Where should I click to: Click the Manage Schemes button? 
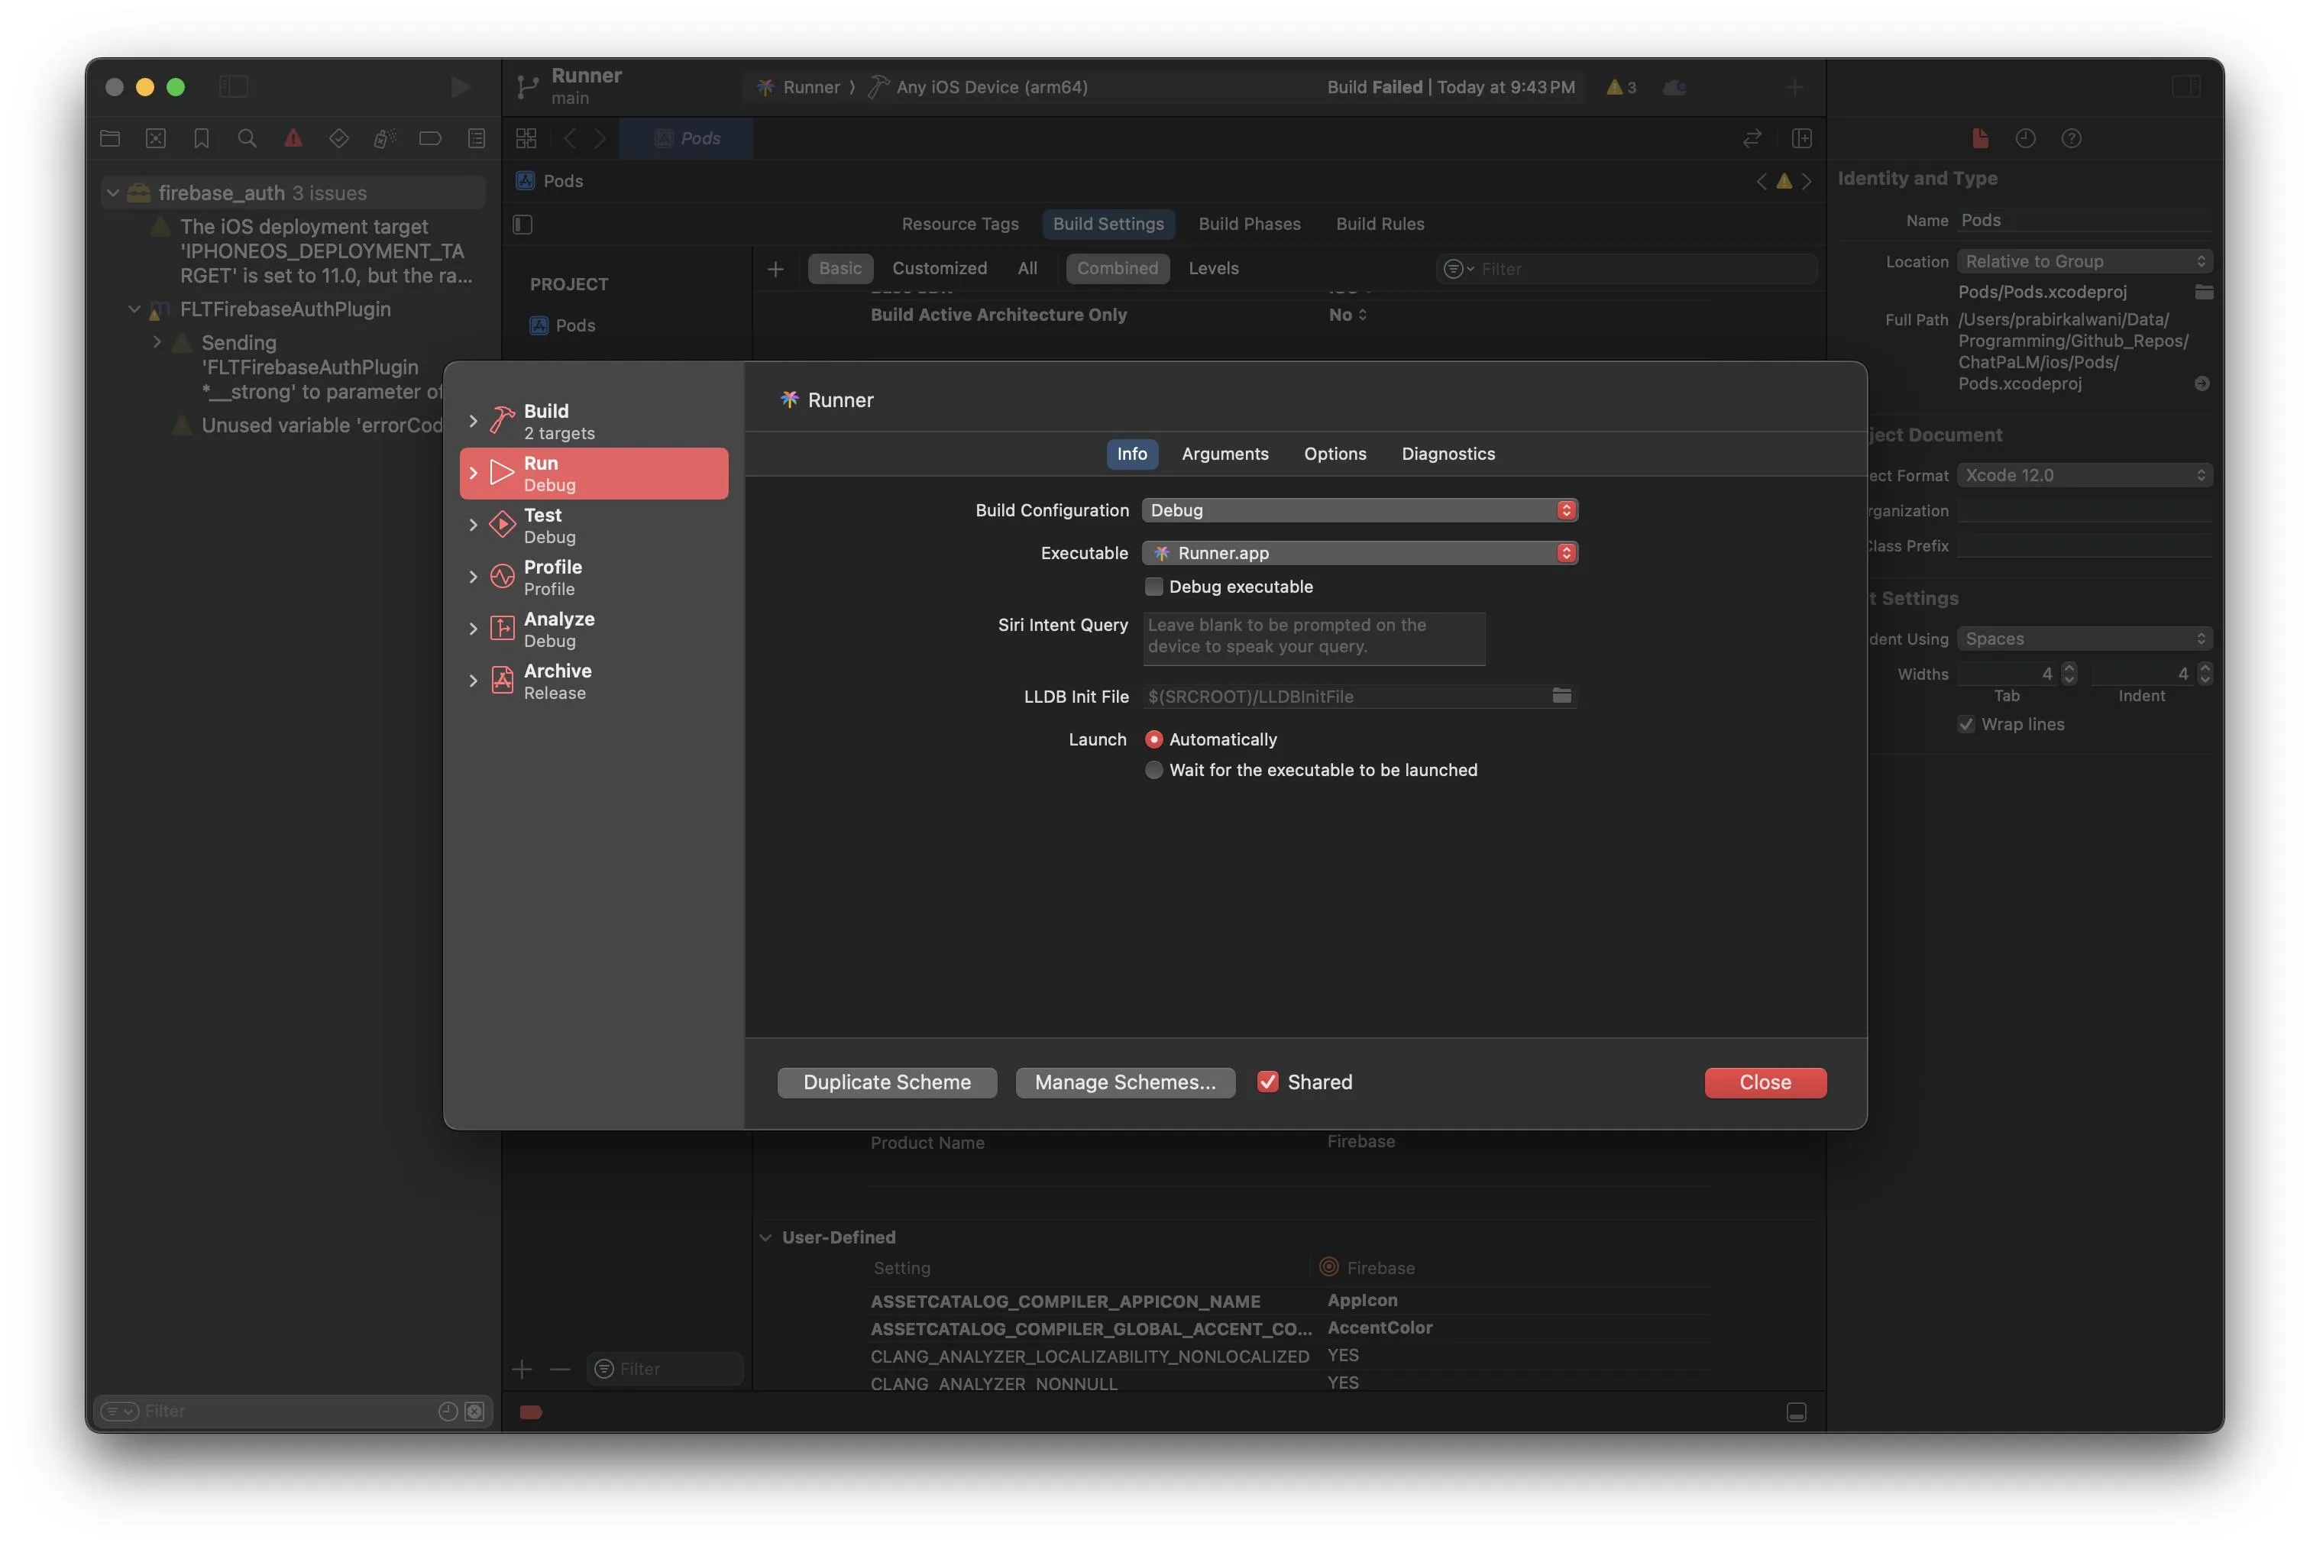pos(1124,1082)
